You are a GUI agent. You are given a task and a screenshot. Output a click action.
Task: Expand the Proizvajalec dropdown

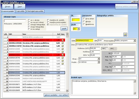coord(134,41)
